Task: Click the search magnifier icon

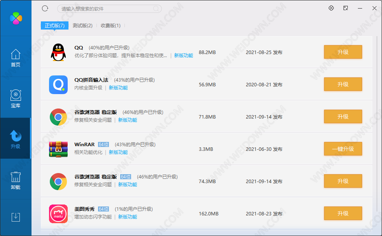Action: pos(156,9)
